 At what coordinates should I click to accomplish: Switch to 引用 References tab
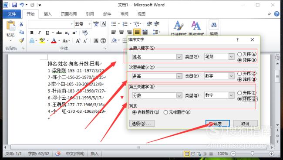click(x=90, y=14)
